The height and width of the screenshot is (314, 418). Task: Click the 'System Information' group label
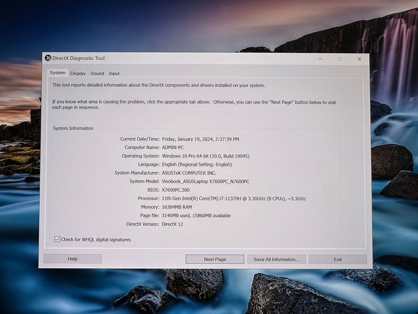tap(73, 128)
